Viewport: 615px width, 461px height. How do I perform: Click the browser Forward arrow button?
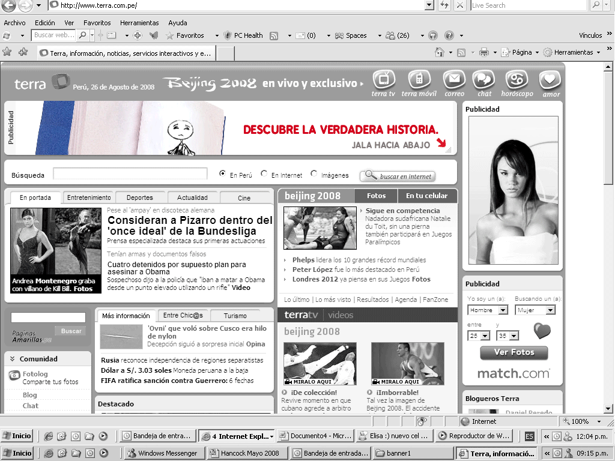pyautogui.click(x=25, y=5)
